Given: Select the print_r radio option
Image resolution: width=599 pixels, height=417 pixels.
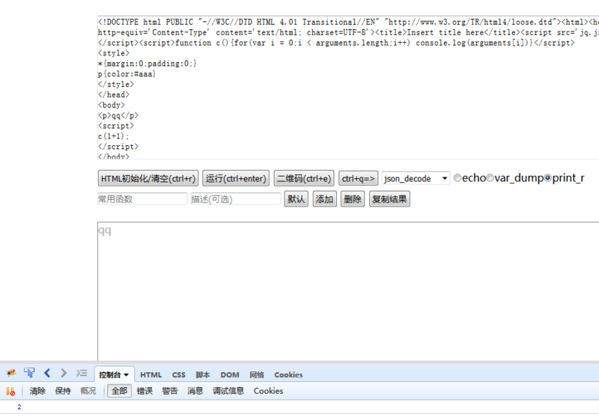Looking at the screenshot, I should pyautogui.click(x=547, y=178).
